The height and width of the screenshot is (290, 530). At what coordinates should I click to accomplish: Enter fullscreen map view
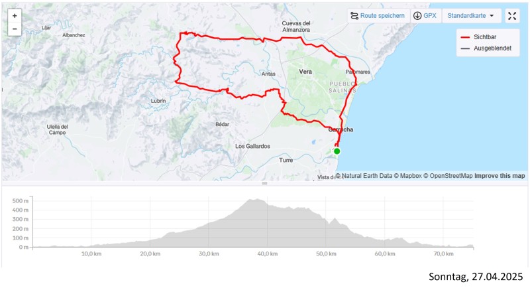point(512,16)
